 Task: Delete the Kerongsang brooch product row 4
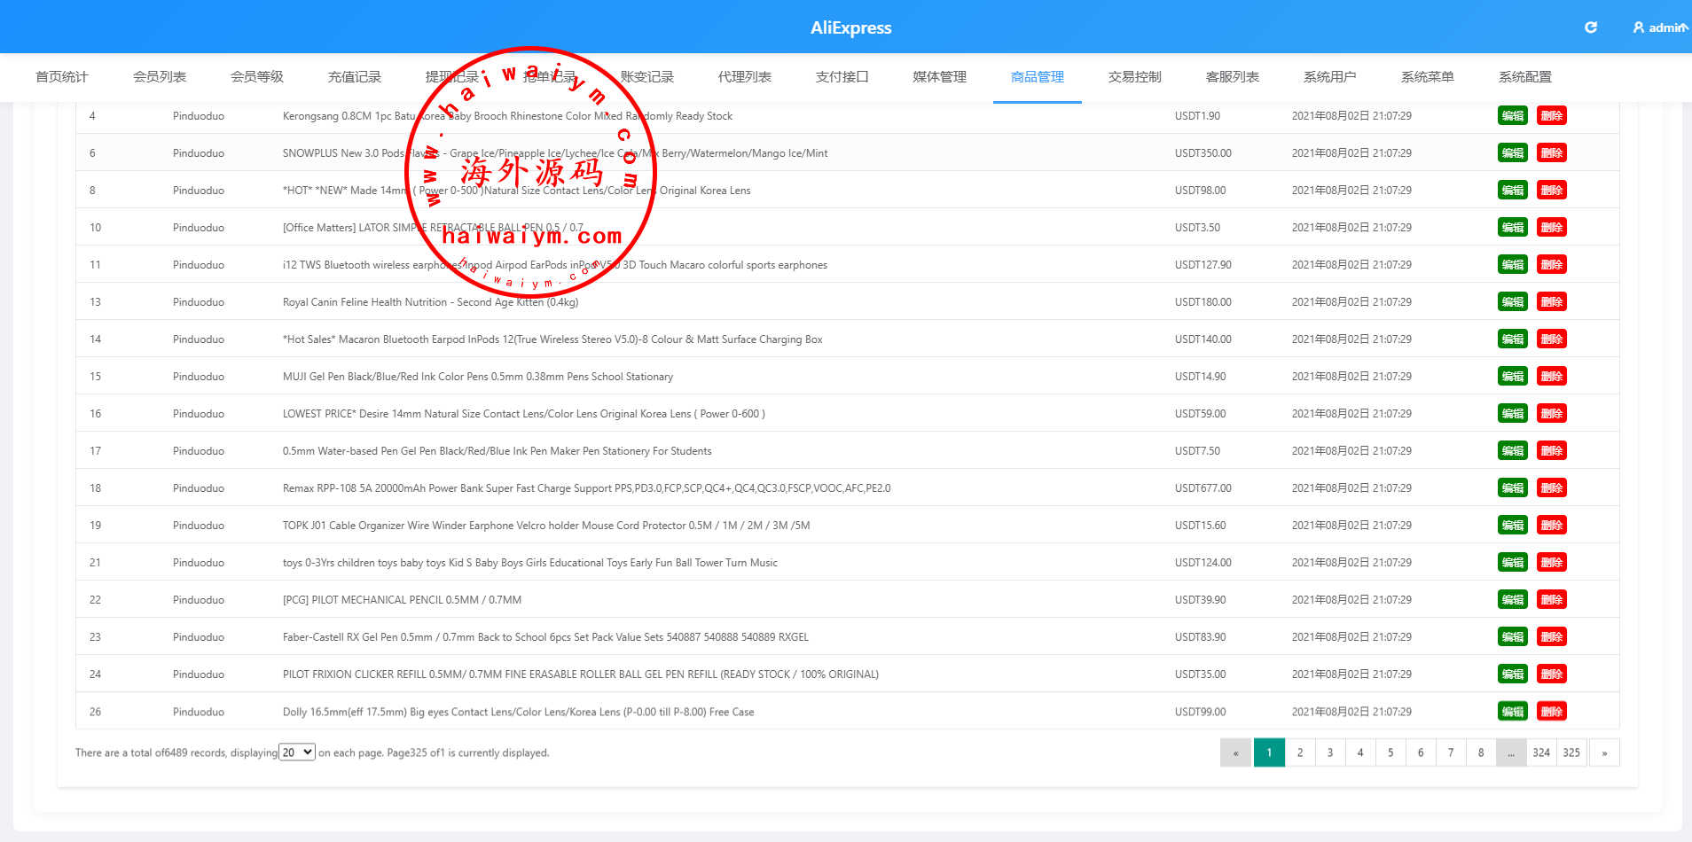click(x=1552, y=116)
